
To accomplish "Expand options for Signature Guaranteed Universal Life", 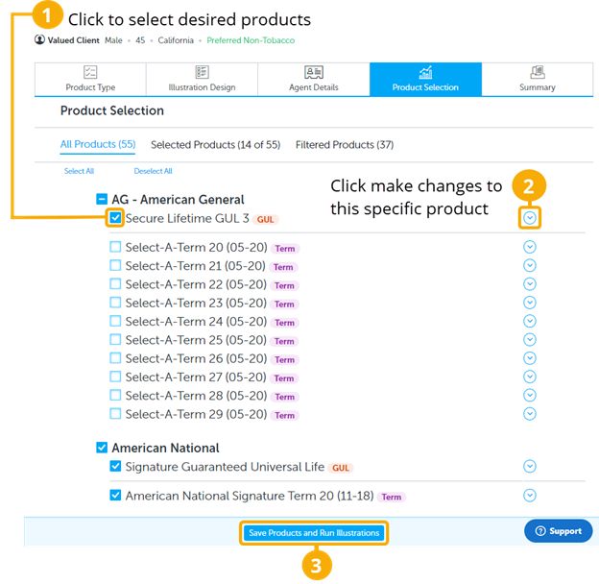I will point(530,466).
